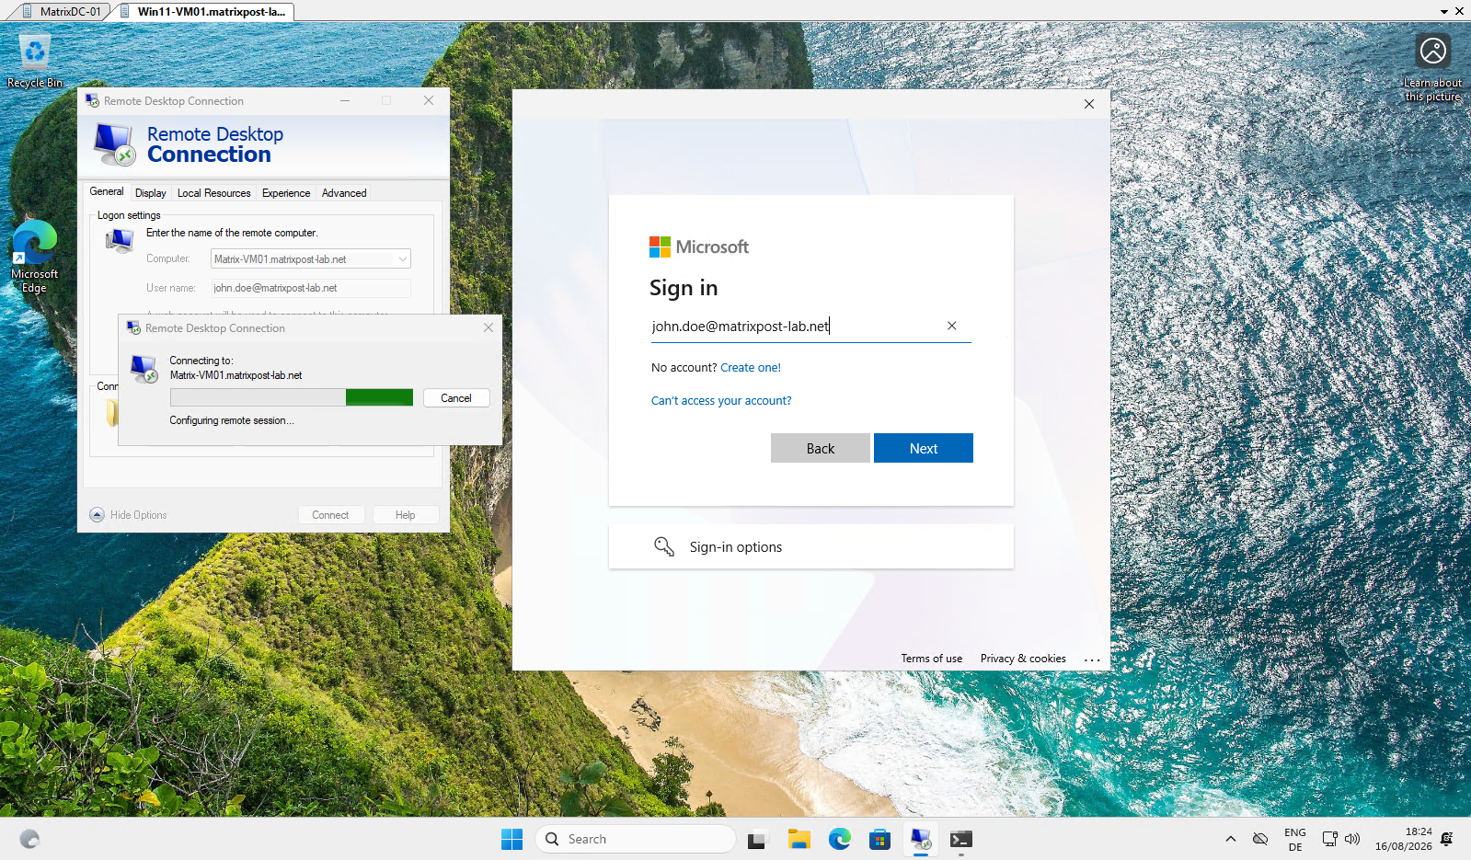Viewport: 1471px width, 860px height.
Task: Open Terminal from the taskbar
Action: click(x=960, y=839)
